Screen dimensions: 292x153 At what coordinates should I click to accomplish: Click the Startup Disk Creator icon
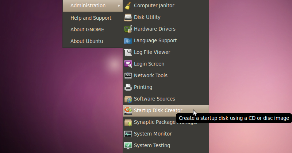click(x=128, y=111)
